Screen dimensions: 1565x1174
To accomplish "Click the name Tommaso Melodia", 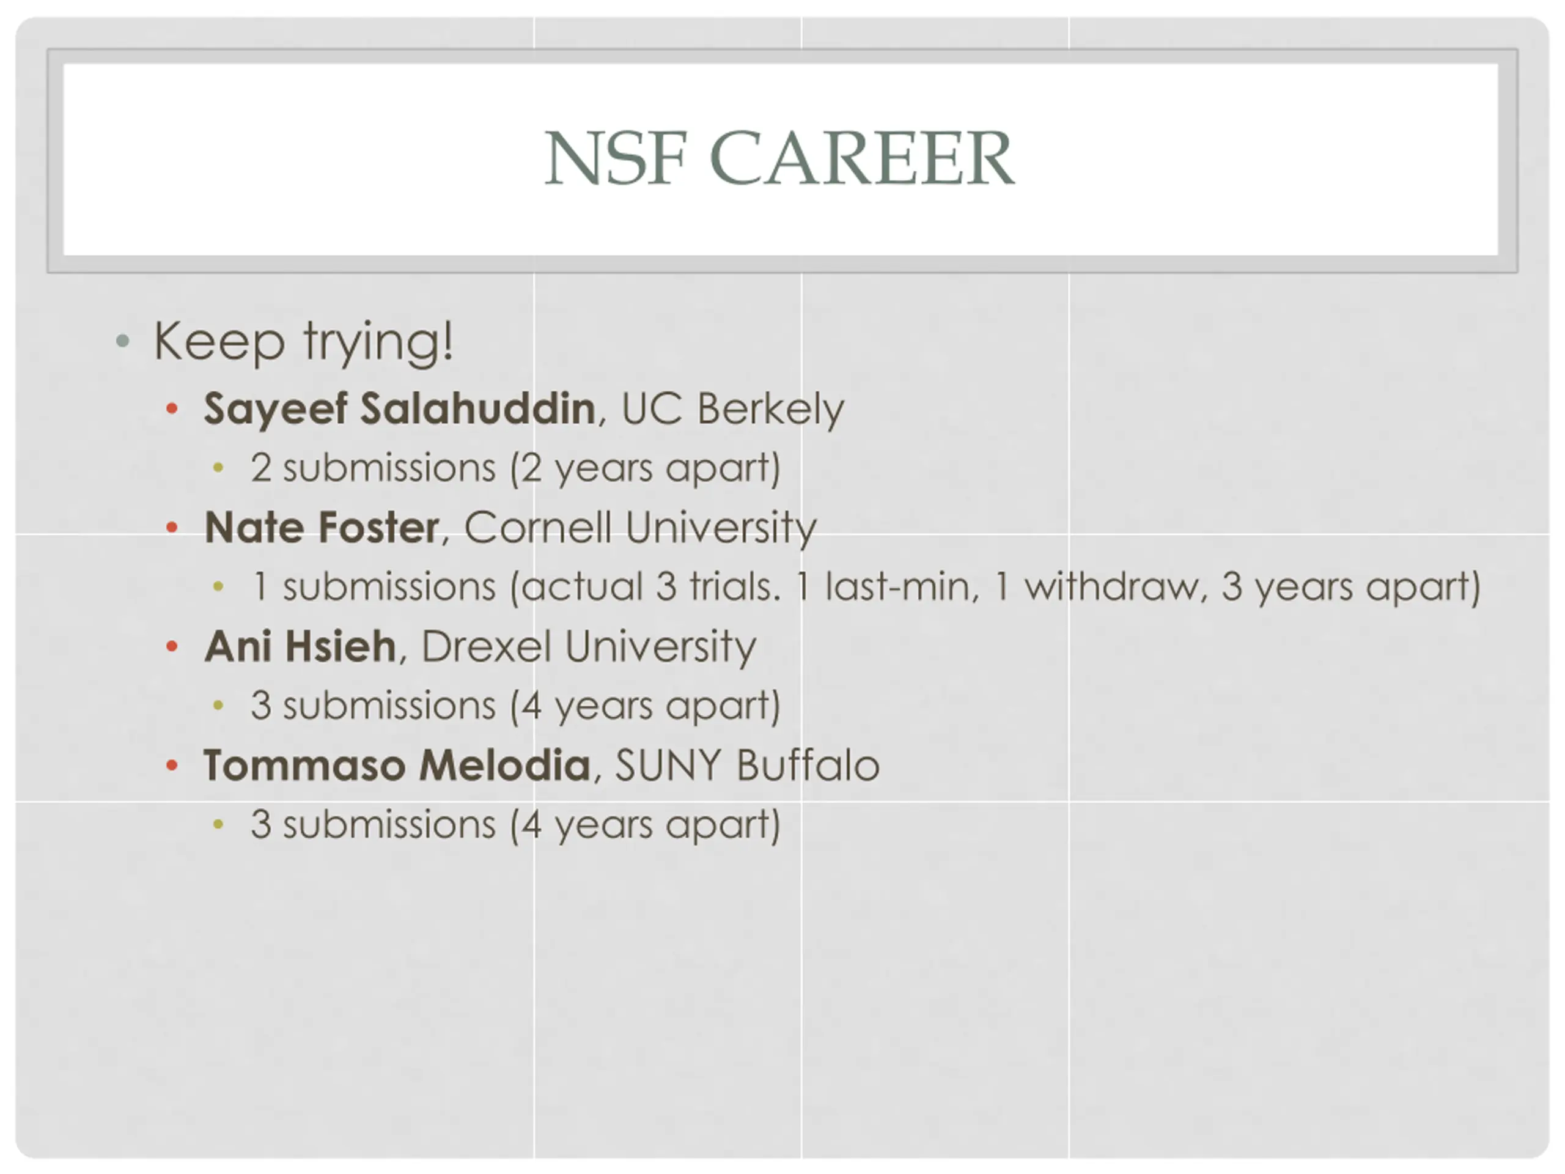I will pyautogui.click(x=397, y=766).
